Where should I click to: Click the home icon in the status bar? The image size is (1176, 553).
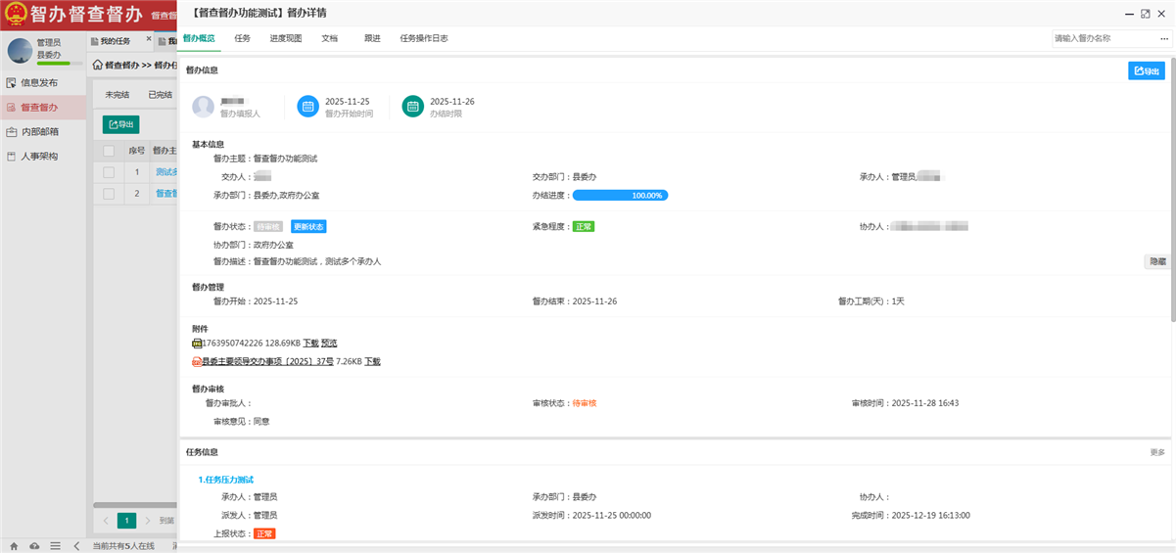tap(14, 545)
